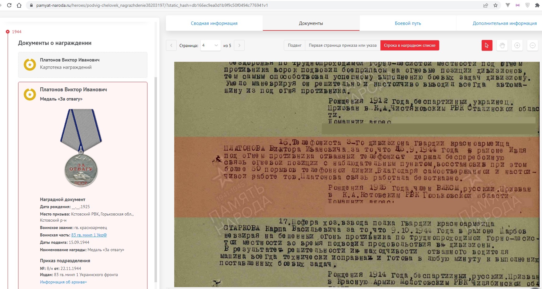542x289 pixels.
Task: Open the Боевой путь tab
Action: coord(408,23)
